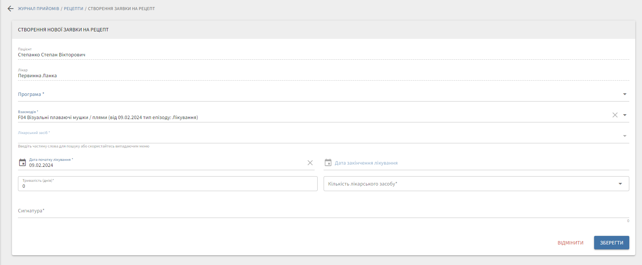This screenshot has height=265, width=642.
Task: Expand the Взаємодія dropdown arrow
Action: point(624,115)
